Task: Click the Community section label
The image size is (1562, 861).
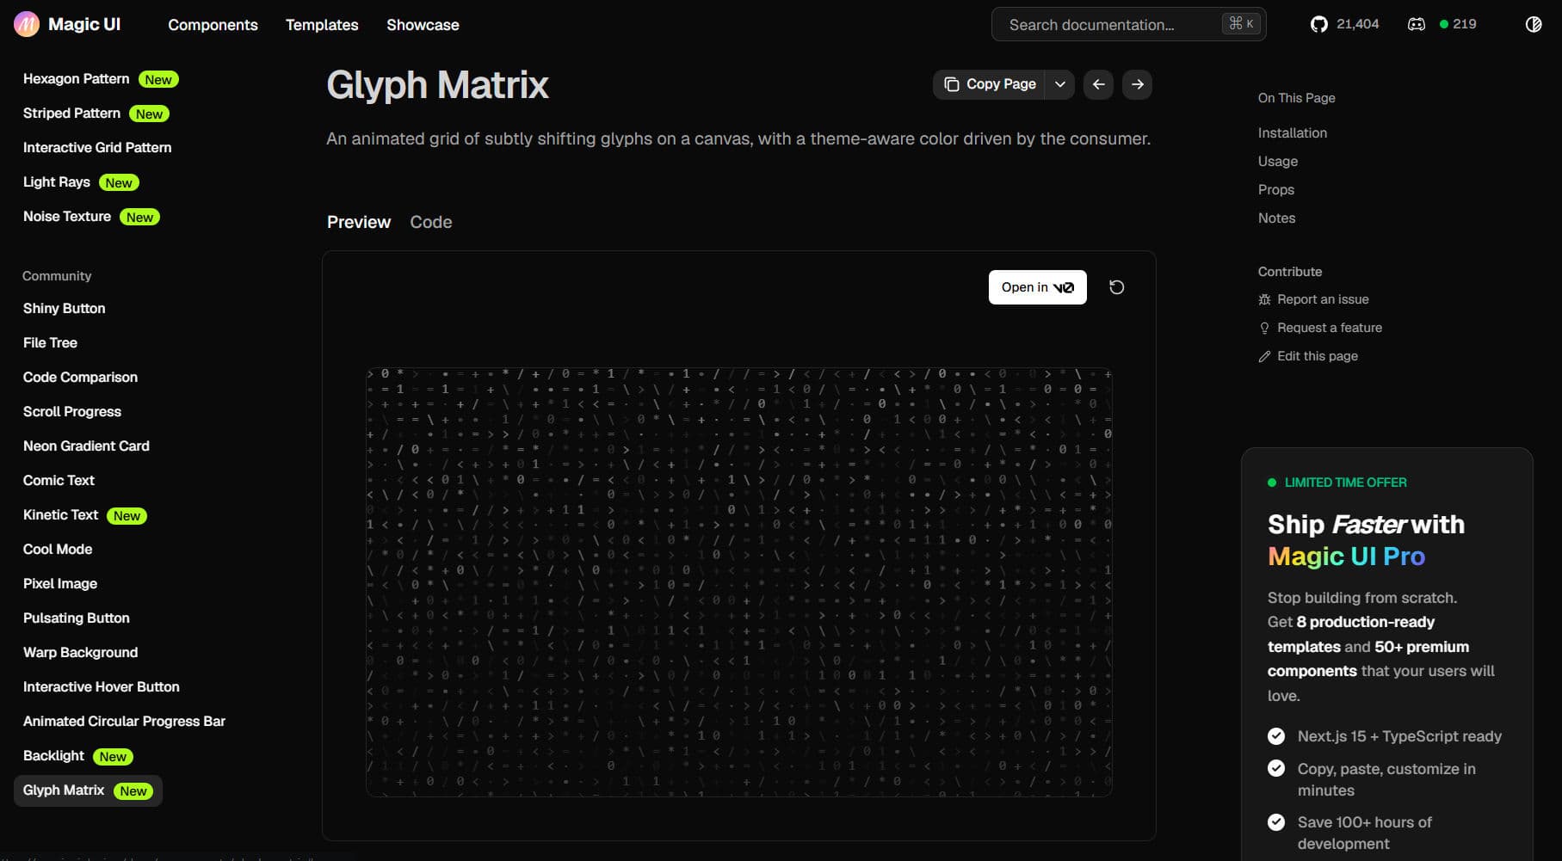Action: [57, 276]
